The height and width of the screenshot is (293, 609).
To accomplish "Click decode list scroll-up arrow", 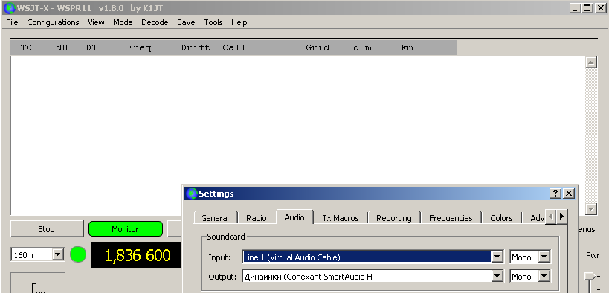I will pyautogui.click(x=590, y=62).
